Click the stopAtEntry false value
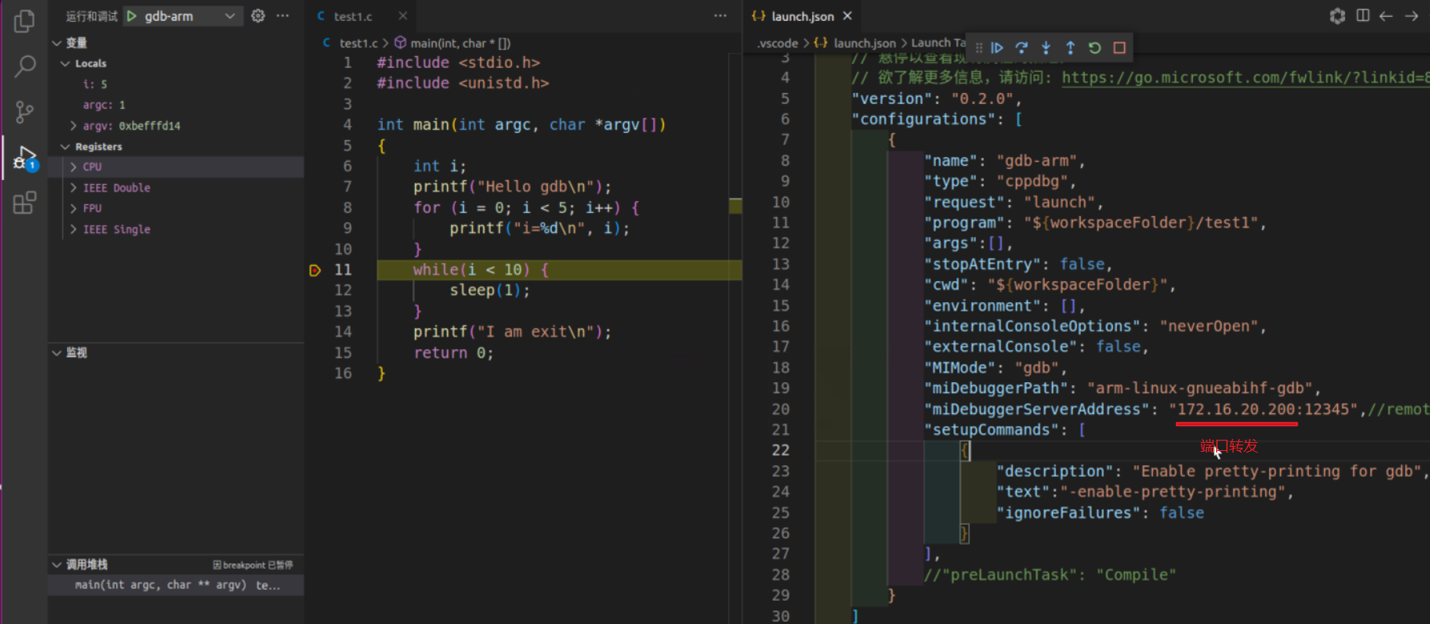This screenshot has height=624, width=1430. 1082,264
